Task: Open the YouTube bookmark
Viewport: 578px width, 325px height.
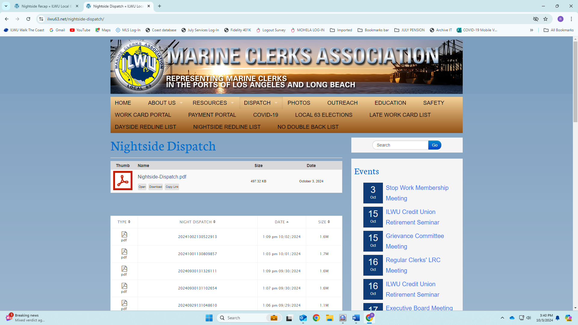Action: [x=80, y=30]
